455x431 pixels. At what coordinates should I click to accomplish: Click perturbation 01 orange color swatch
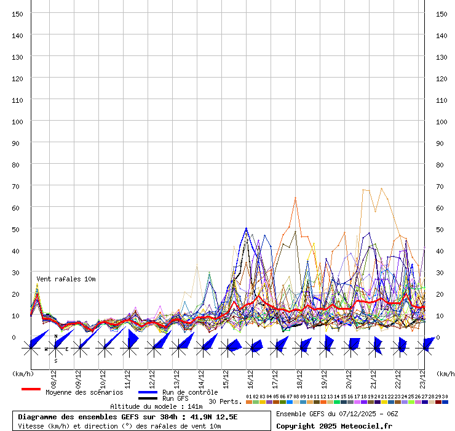point(248,402)
